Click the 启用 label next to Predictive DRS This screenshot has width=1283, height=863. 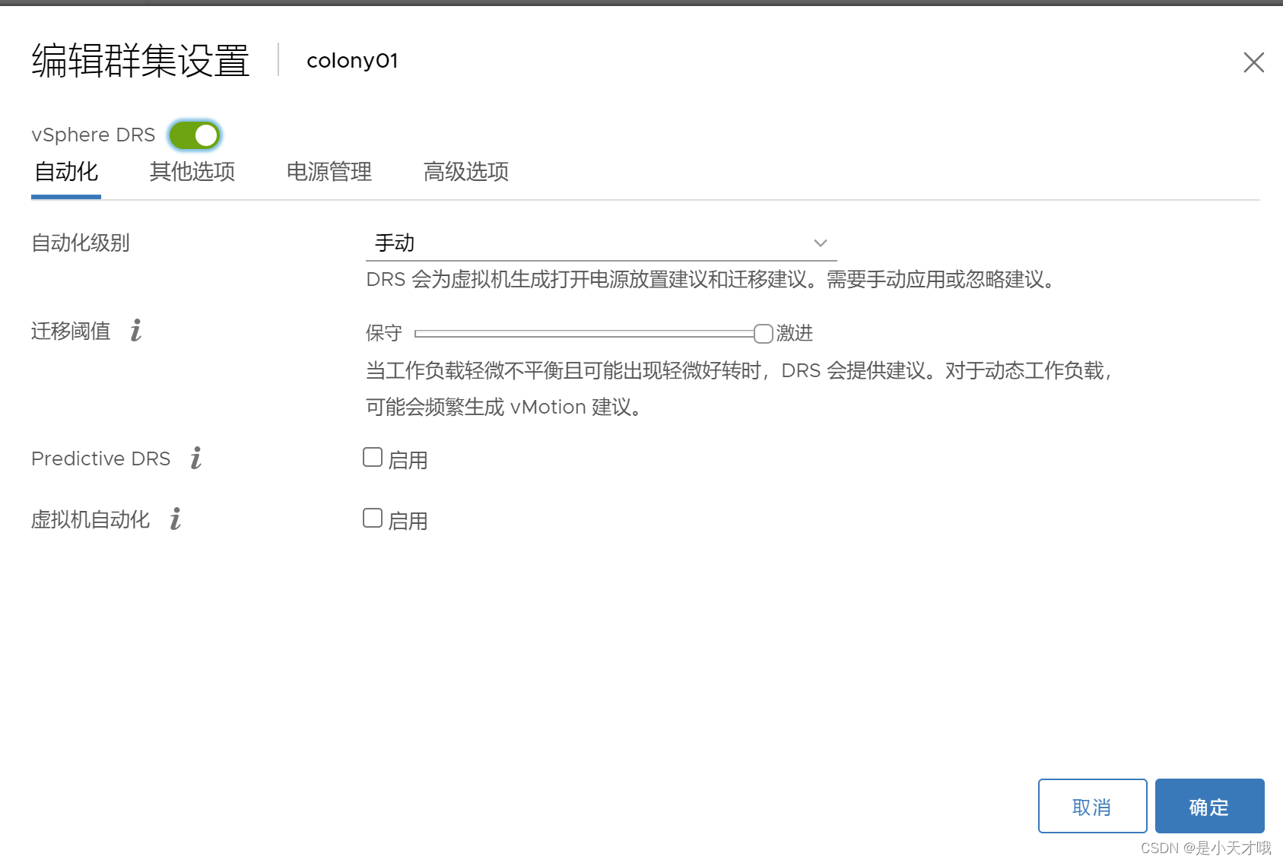coord(408,458)
